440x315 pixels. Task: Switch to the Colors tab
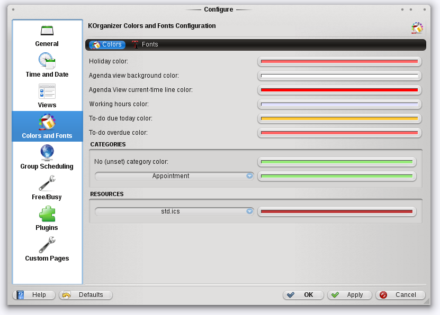pyautogui.click(x=107, y=44)
